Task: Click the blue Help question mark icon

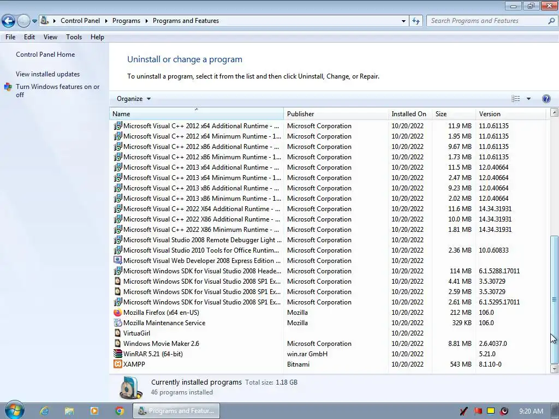Action: click(x=546, y=99)
